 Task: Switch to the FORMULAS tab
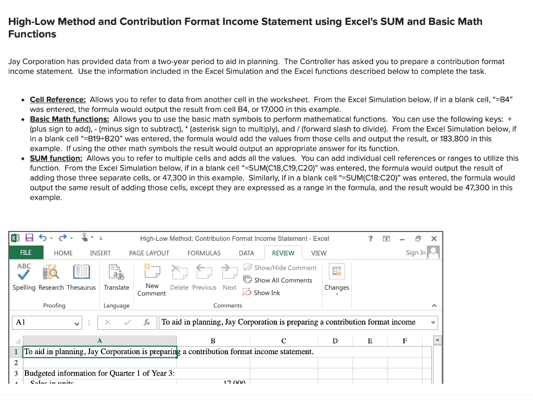point(204,253)
